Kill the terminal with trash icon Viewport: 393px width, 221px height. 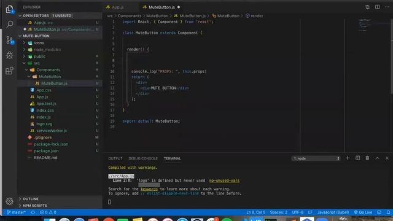click(x=367, y=158)
